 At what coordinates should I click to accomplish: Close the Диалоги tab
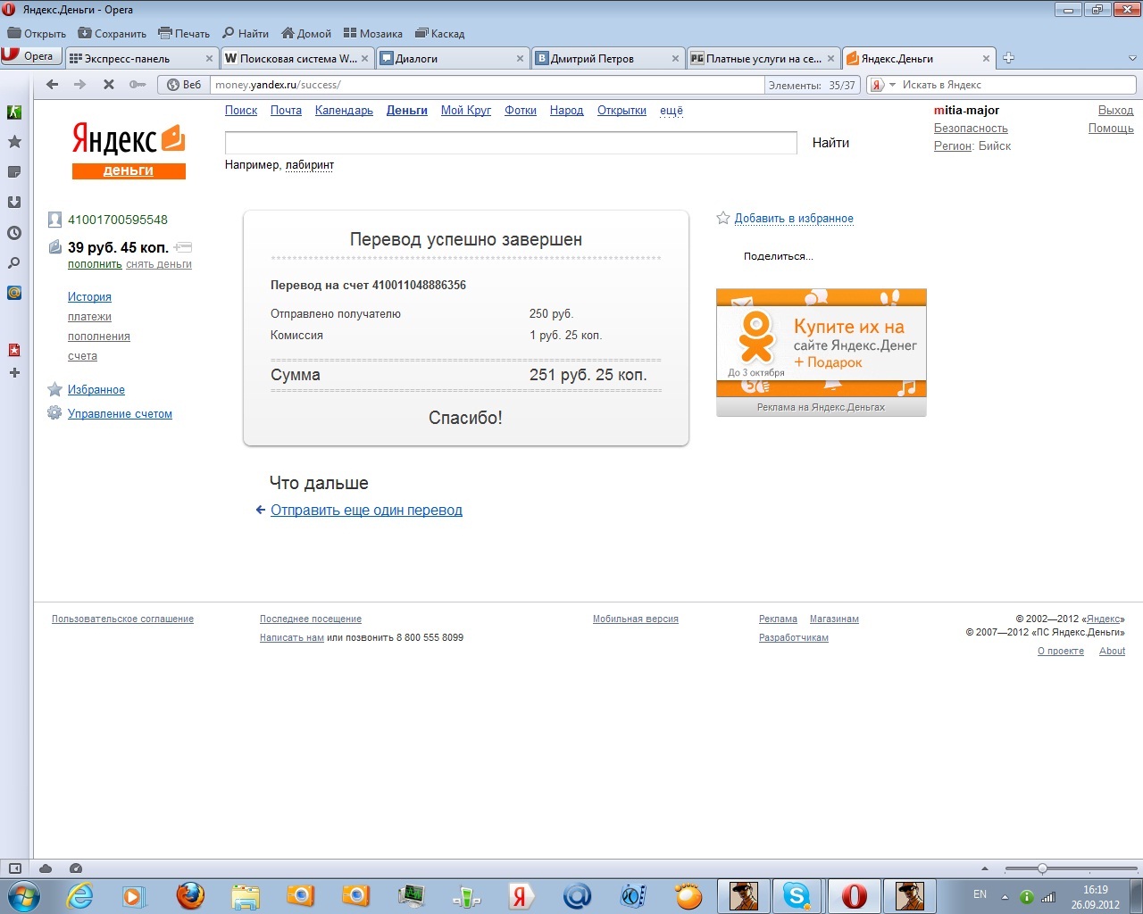pyautogui.click(x=521, y=59)
